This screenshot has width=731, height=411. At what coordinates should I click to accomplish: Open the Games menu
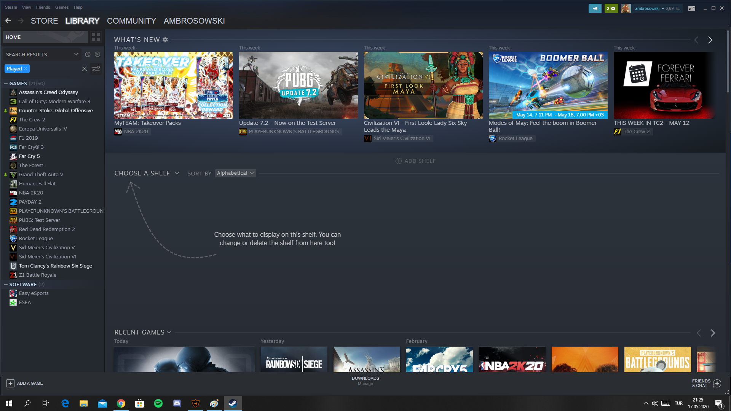pyautogui.click(x=62, y=7)
